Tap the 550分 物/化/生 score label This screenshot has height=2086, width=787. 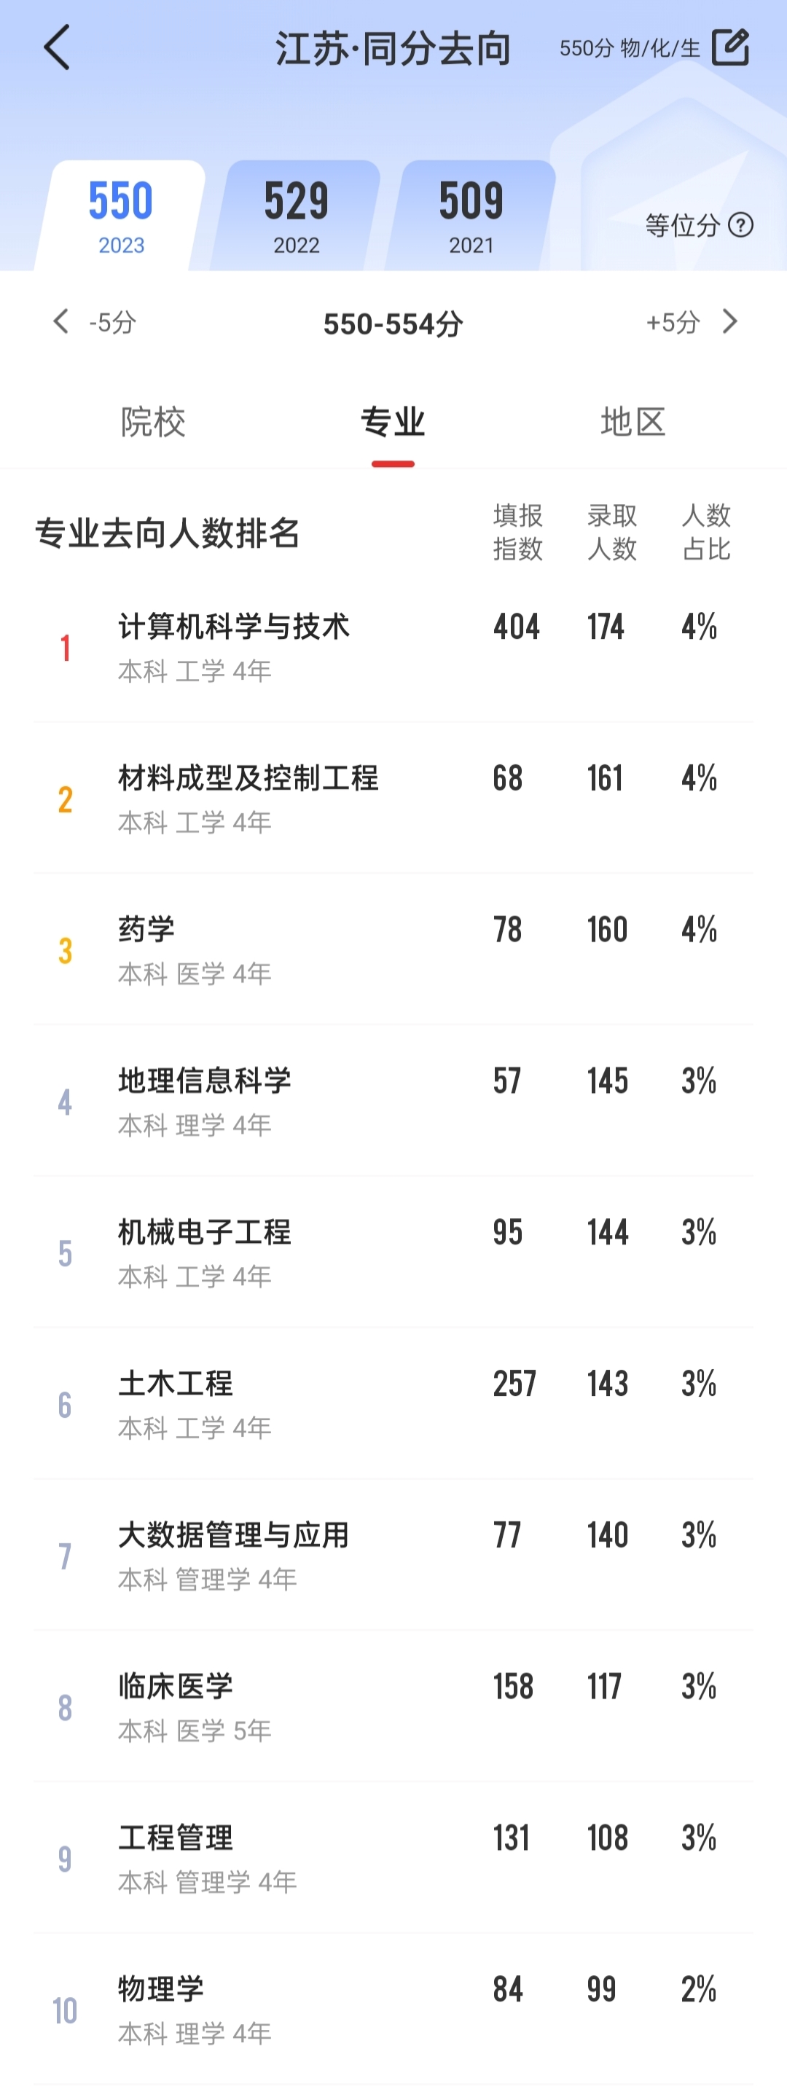tap(629, 49)
